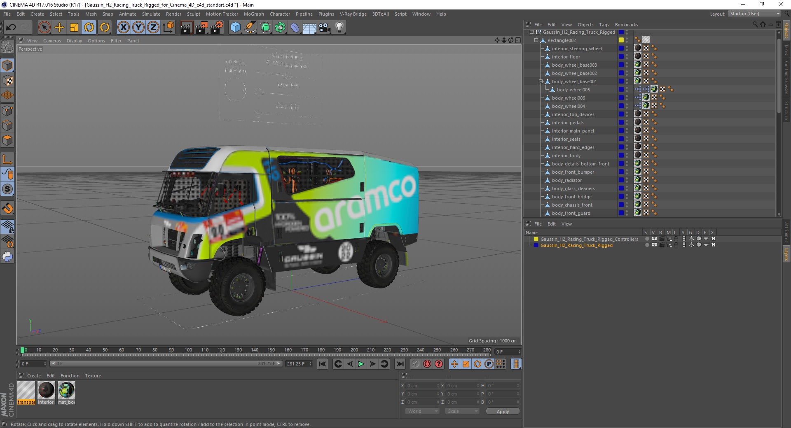791x428 pixels.
Task: Click the Record active objects button
Action: tap(416, 364)
